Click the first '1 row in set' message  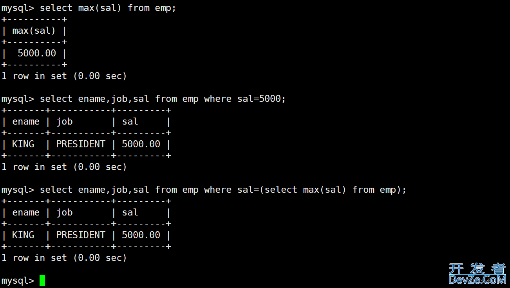(x=64, y=76)
